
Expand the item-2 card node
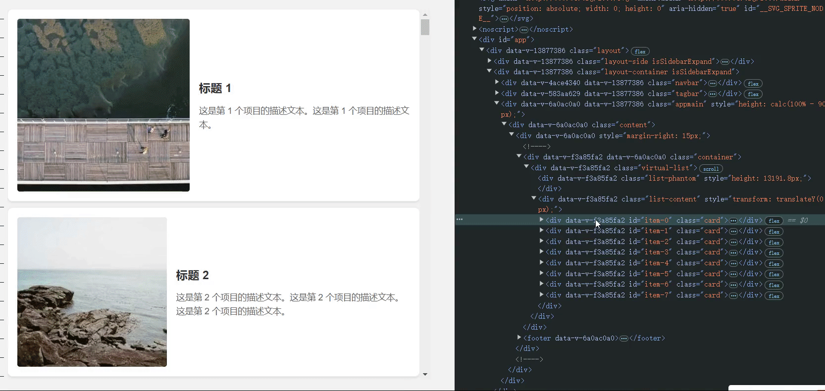pyautogui.click(x=541, y=241)
